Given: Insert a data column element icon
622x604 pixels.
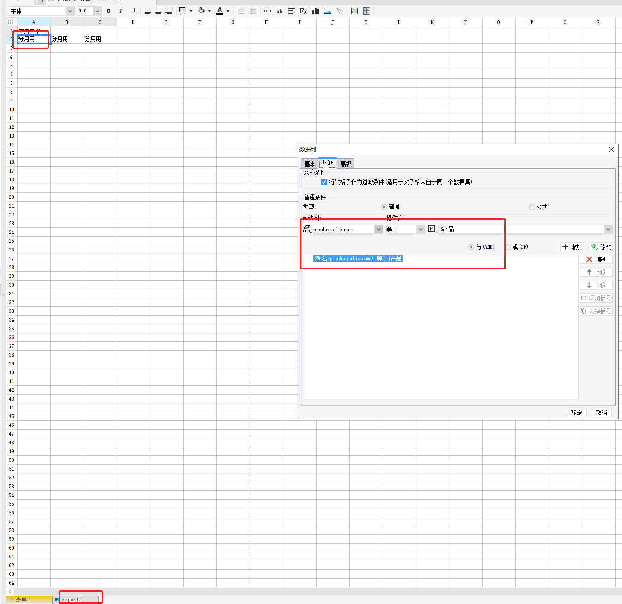Looking at the screenshot, I should tap(268, 11).
